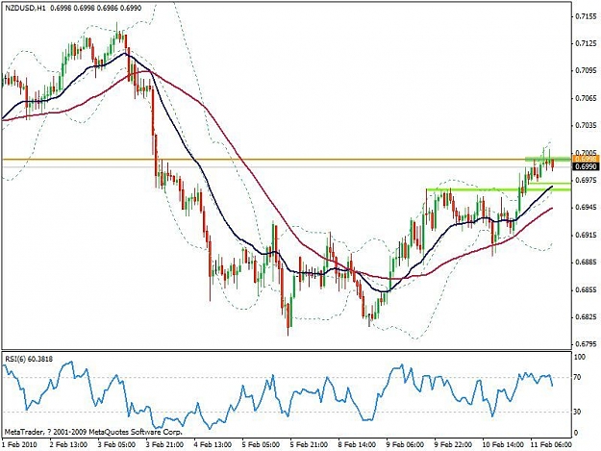This screenshot has width=601, height=451.
Task: Click the 0.7065 price scale label
Action: click(587, 98)
